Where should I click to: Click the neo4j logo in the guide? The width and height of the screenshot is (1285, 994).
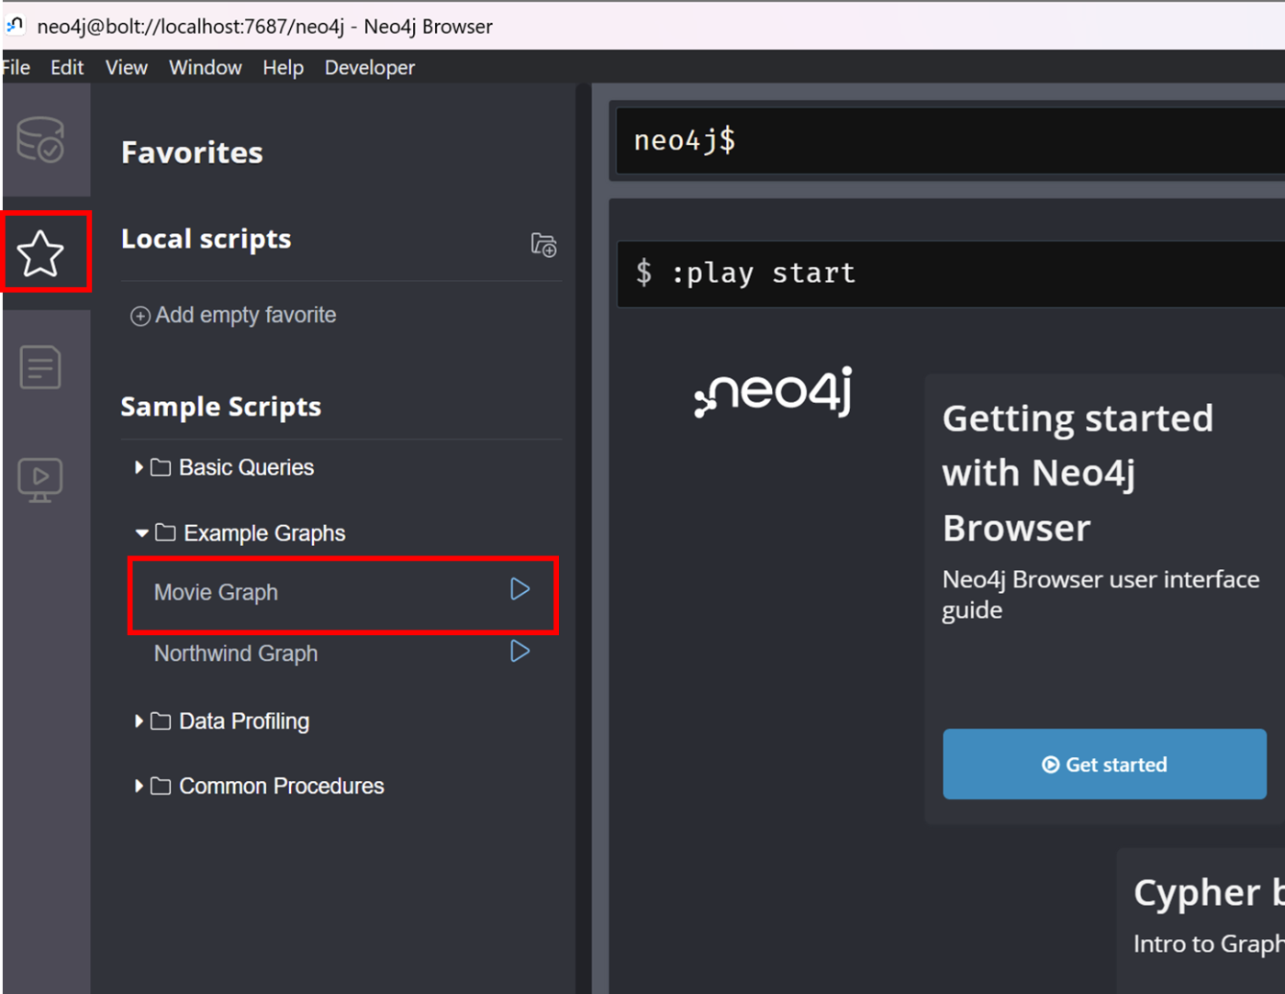point(773,392)
